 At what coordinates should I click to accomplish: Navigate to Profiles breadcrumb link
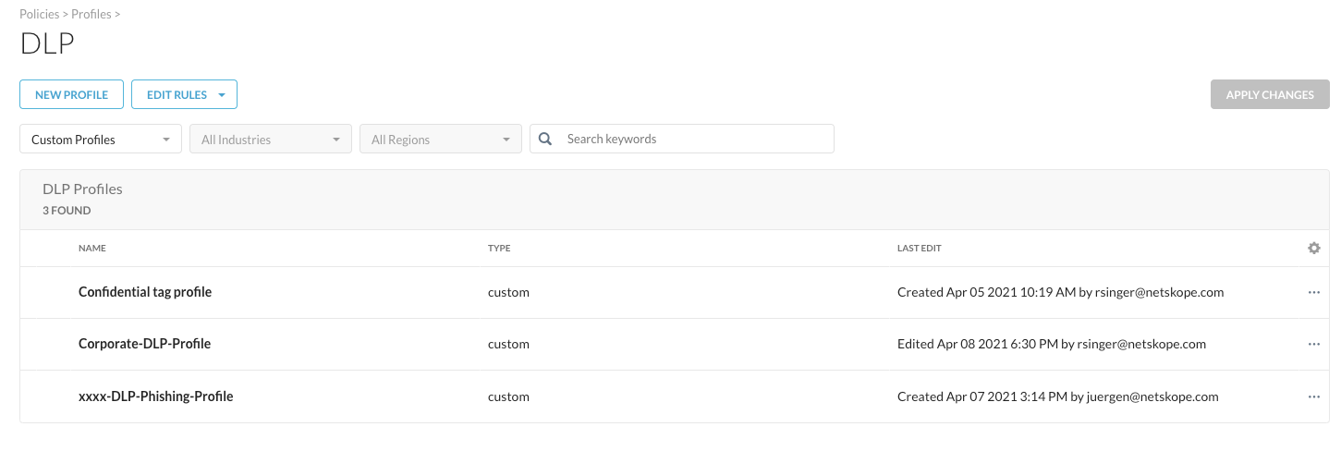[91, 14]
